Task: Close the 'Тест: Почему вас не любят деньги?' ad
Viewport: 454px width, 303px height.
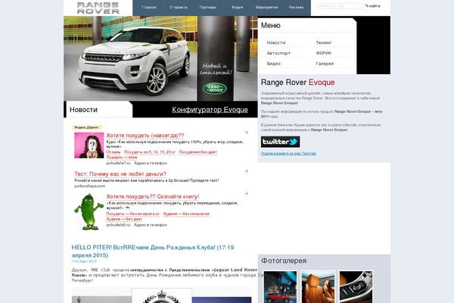Action: [x=247, y=171]
